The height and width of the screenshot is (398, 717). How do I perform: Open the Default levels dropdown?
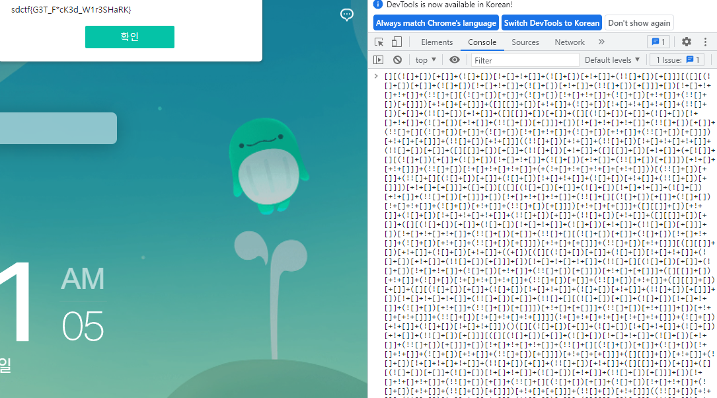(612, 60)
